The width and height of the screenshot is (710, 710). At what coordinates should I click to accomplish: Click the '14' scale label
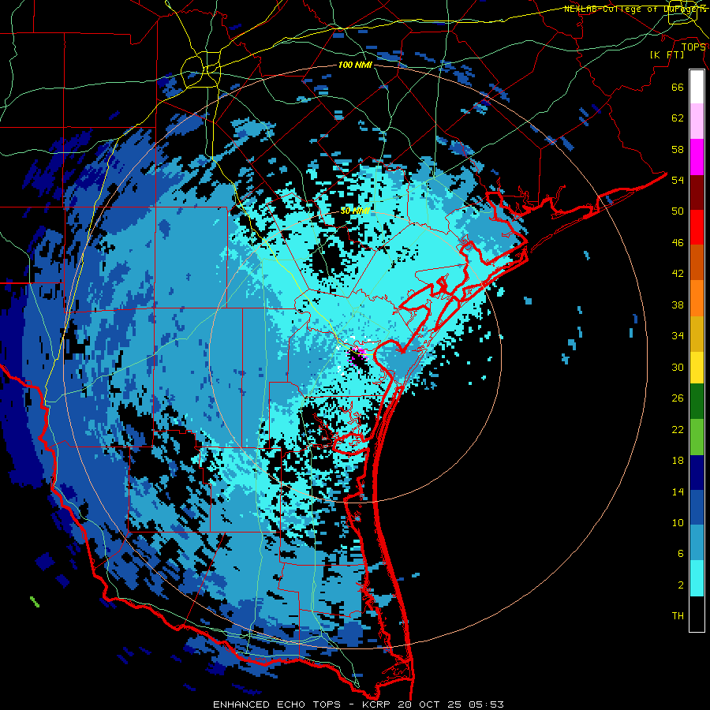(678, 491)
